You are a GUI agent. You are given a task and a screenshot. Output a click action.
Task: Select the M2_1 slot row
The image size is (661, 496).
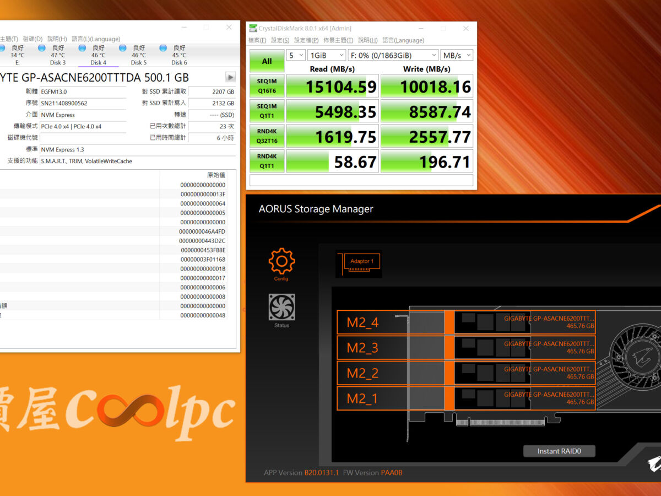tap(466, 398)
